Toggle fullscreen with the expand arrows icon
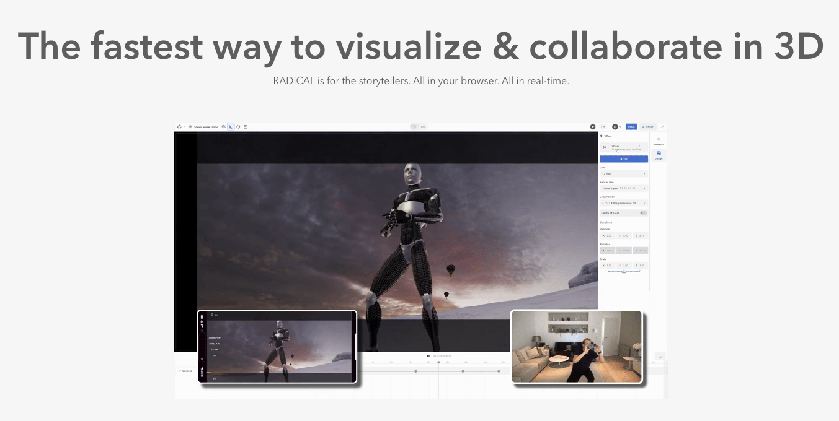This screenshot has width=839, height=421. pos(662,126)
